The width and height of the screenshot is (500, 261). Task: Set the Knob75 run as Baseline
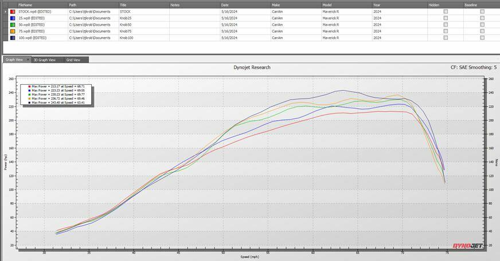pyautogui.click(x=482, y=31)
